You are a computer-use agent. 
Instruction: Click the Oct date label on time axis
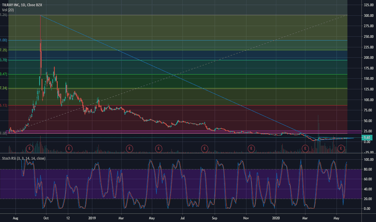[x=46, y=218]
